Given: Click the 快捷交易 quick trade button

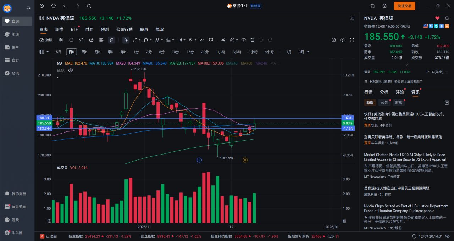Looking at the screenshot, I should [x=404, y=6].
